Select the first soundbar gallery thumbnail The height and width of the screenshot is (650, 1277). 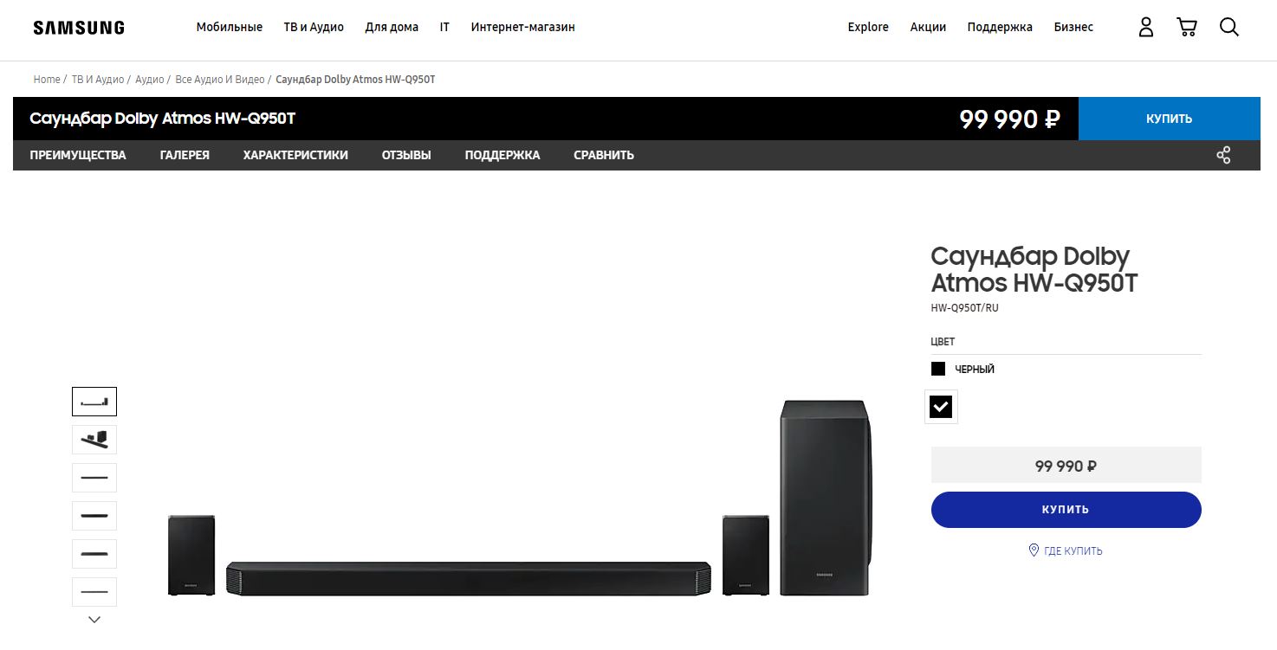pyautogui.click(x=94, y=402)
